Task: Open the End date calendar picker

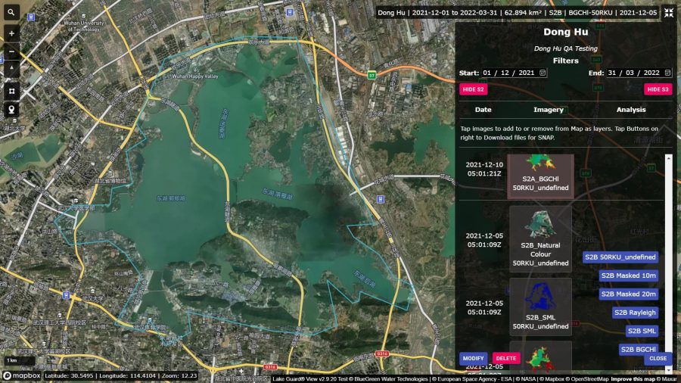Action: click(x=667, y=73)
